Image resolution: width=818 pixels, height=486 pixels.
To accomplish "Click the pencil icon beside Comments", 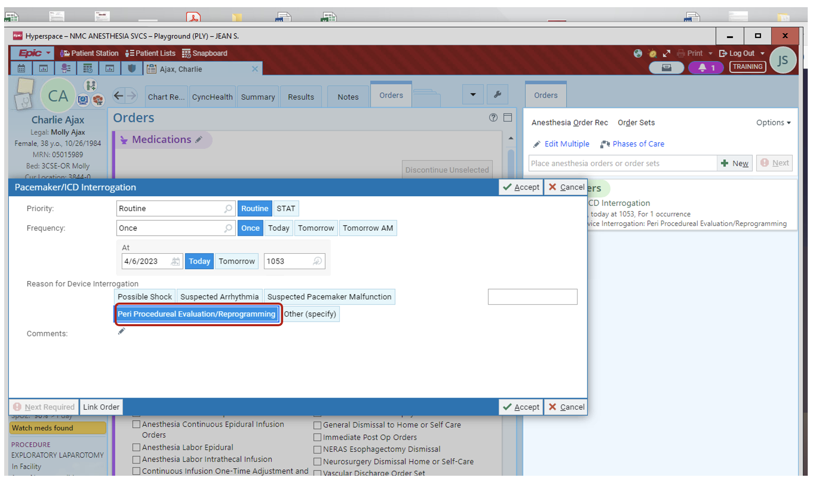I will pyautogui.click(x=121, y=331).
